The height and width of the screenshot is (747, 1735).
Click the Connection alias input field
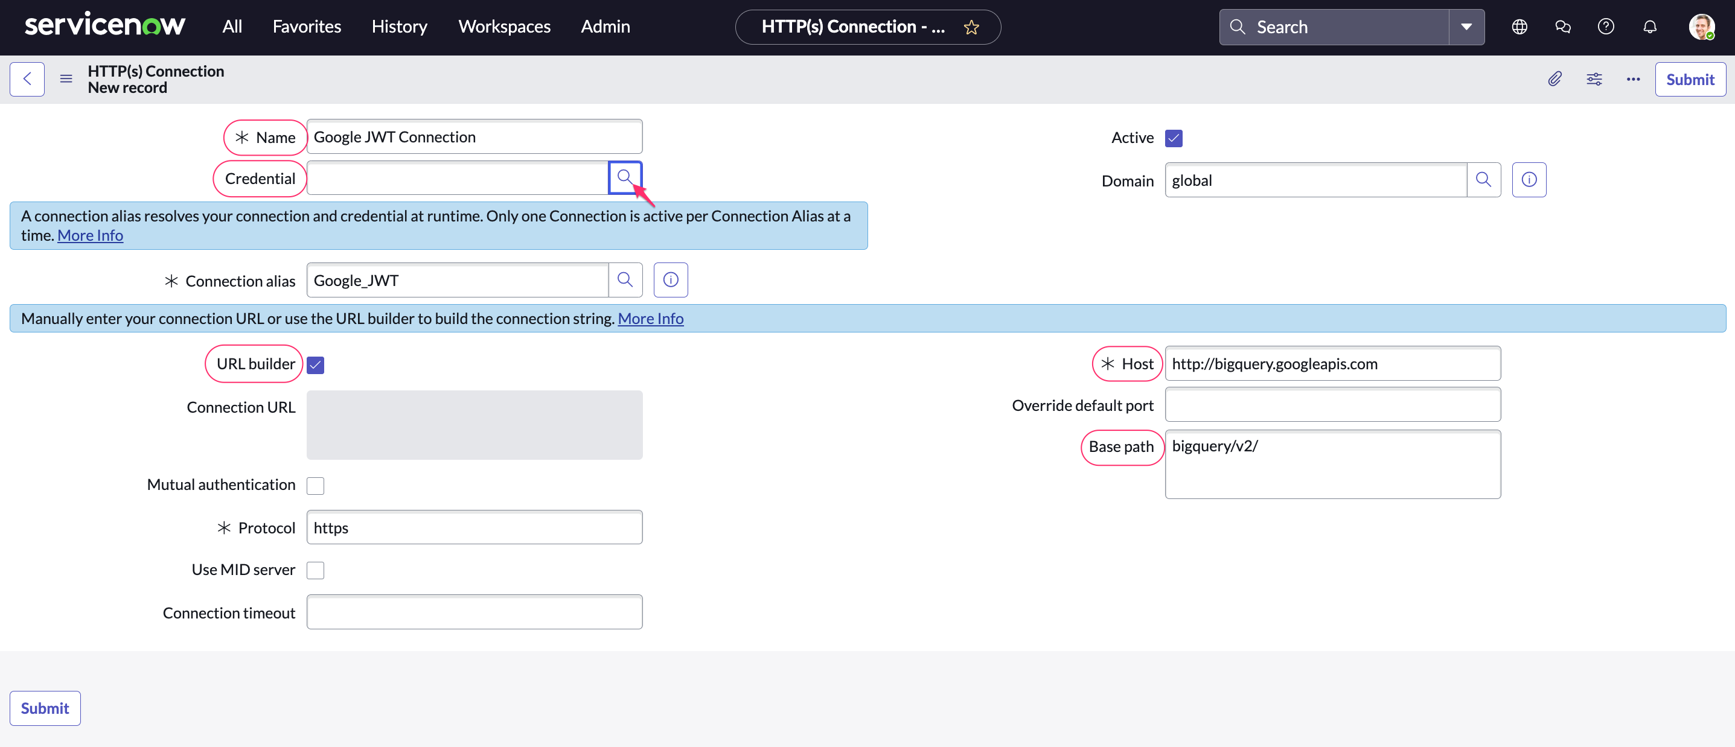tap(458, 280)
